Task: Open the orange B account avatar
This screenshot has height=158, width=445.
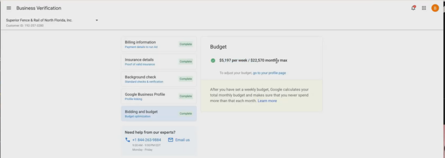Action: point(435,8)
